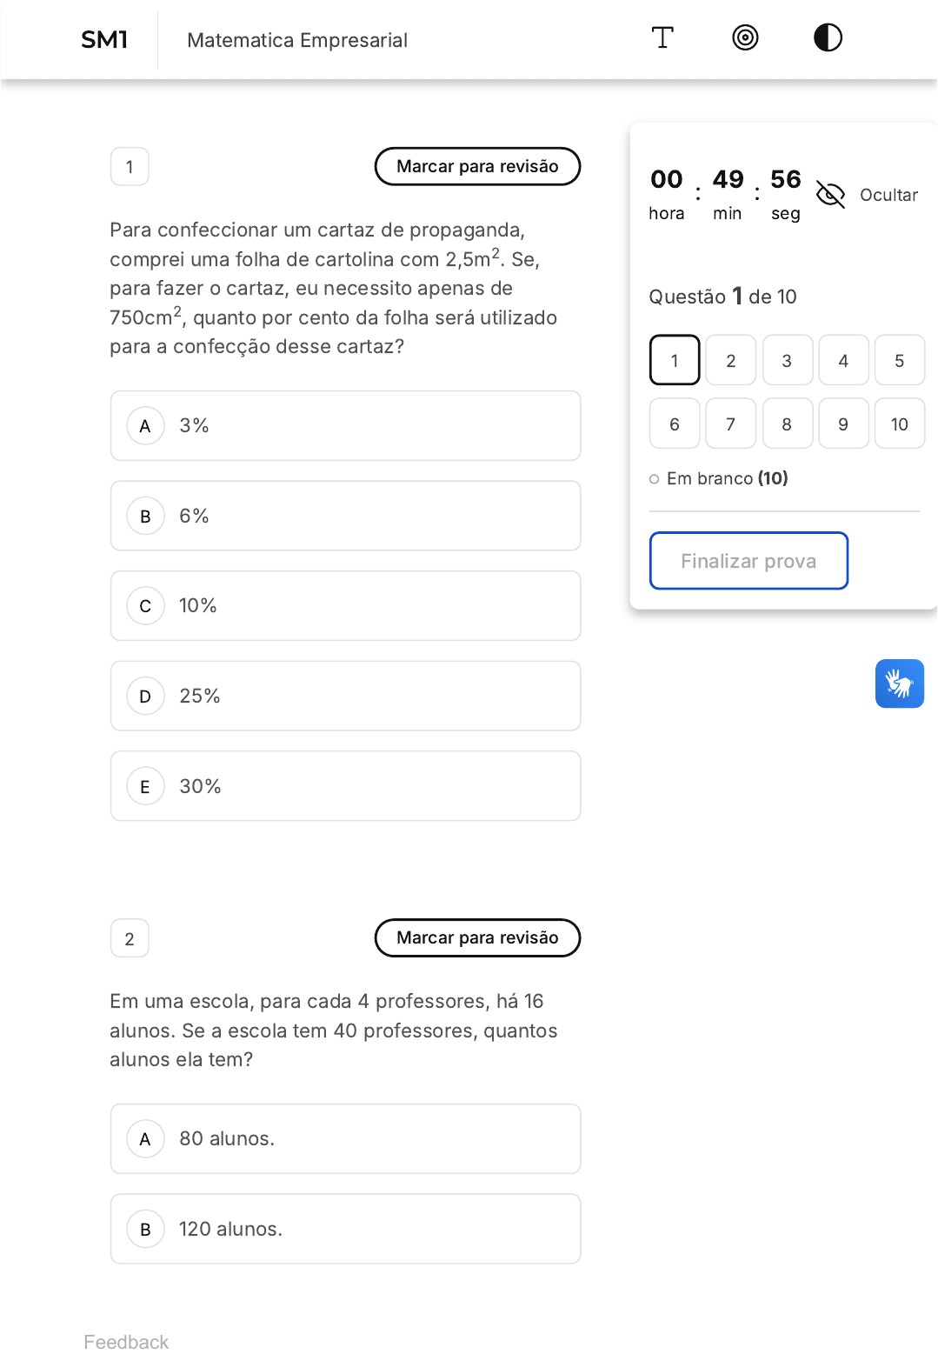Screen dimensions: 938x1367
Task: Open question 3 from the grid
Action: pyautogui.click(x=787, y=360)
